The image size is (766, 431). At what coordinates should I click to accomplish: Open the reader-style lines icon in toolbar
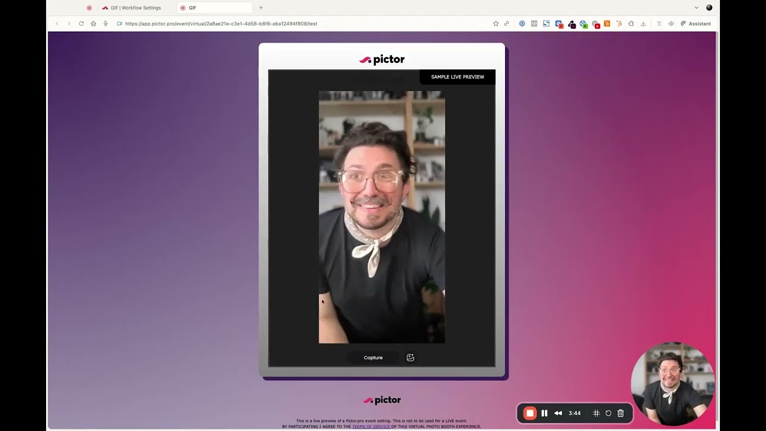(659, 24)
